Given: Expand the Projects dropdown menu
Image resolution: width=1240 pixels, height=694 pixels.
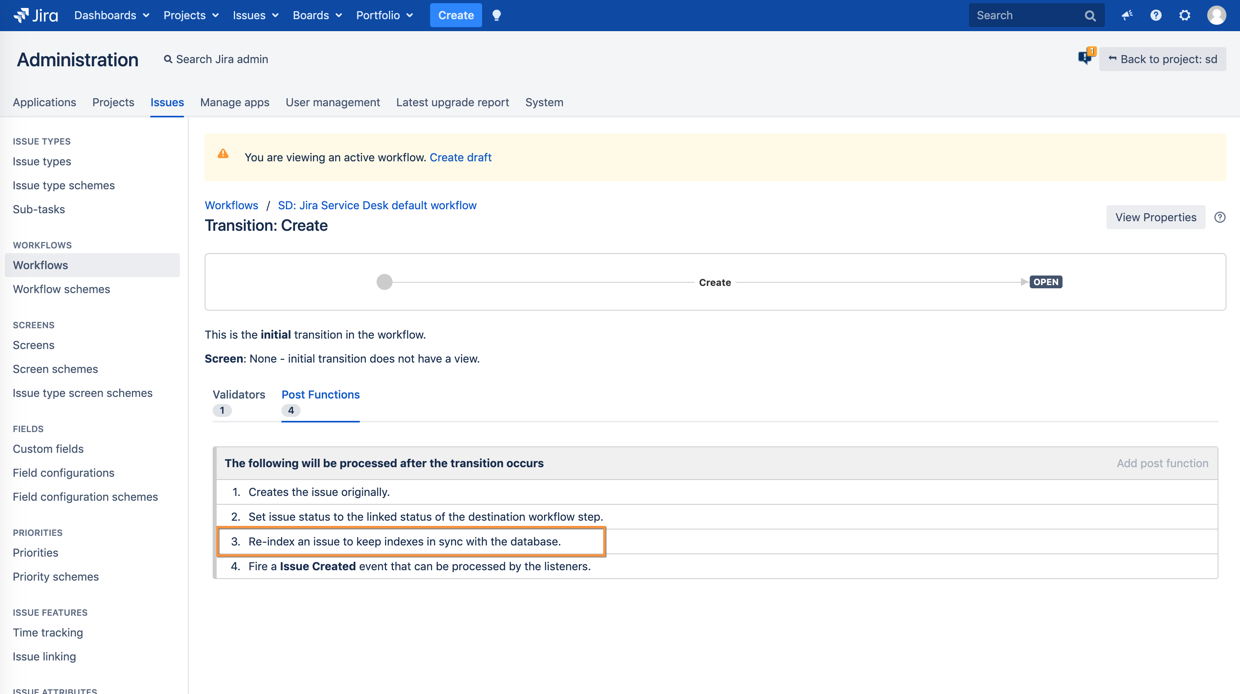Looking at the screenshot, I should click(191, 16).
